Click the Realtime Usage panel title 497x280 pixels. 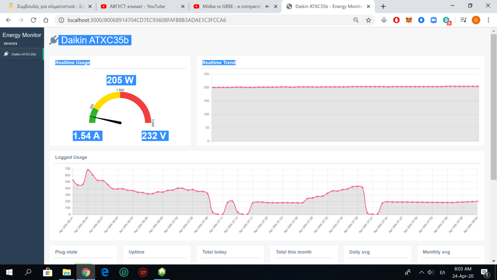(73, 63)
